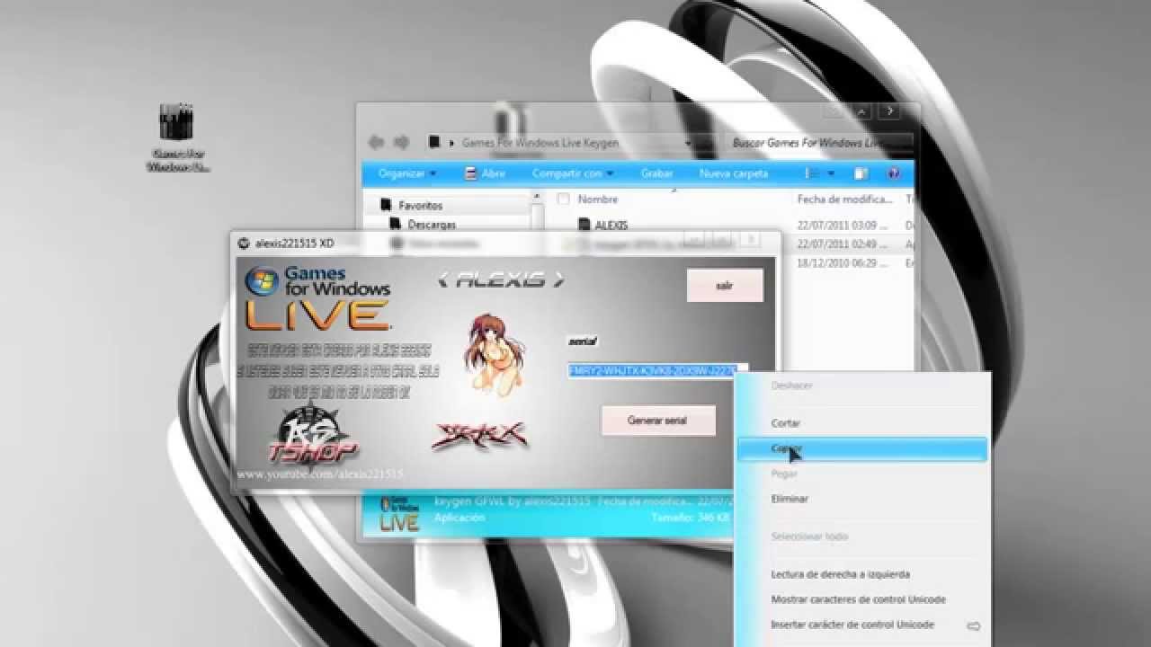Click the Games for Windows Live logo

pyautogui.click(x=318, y=297)
